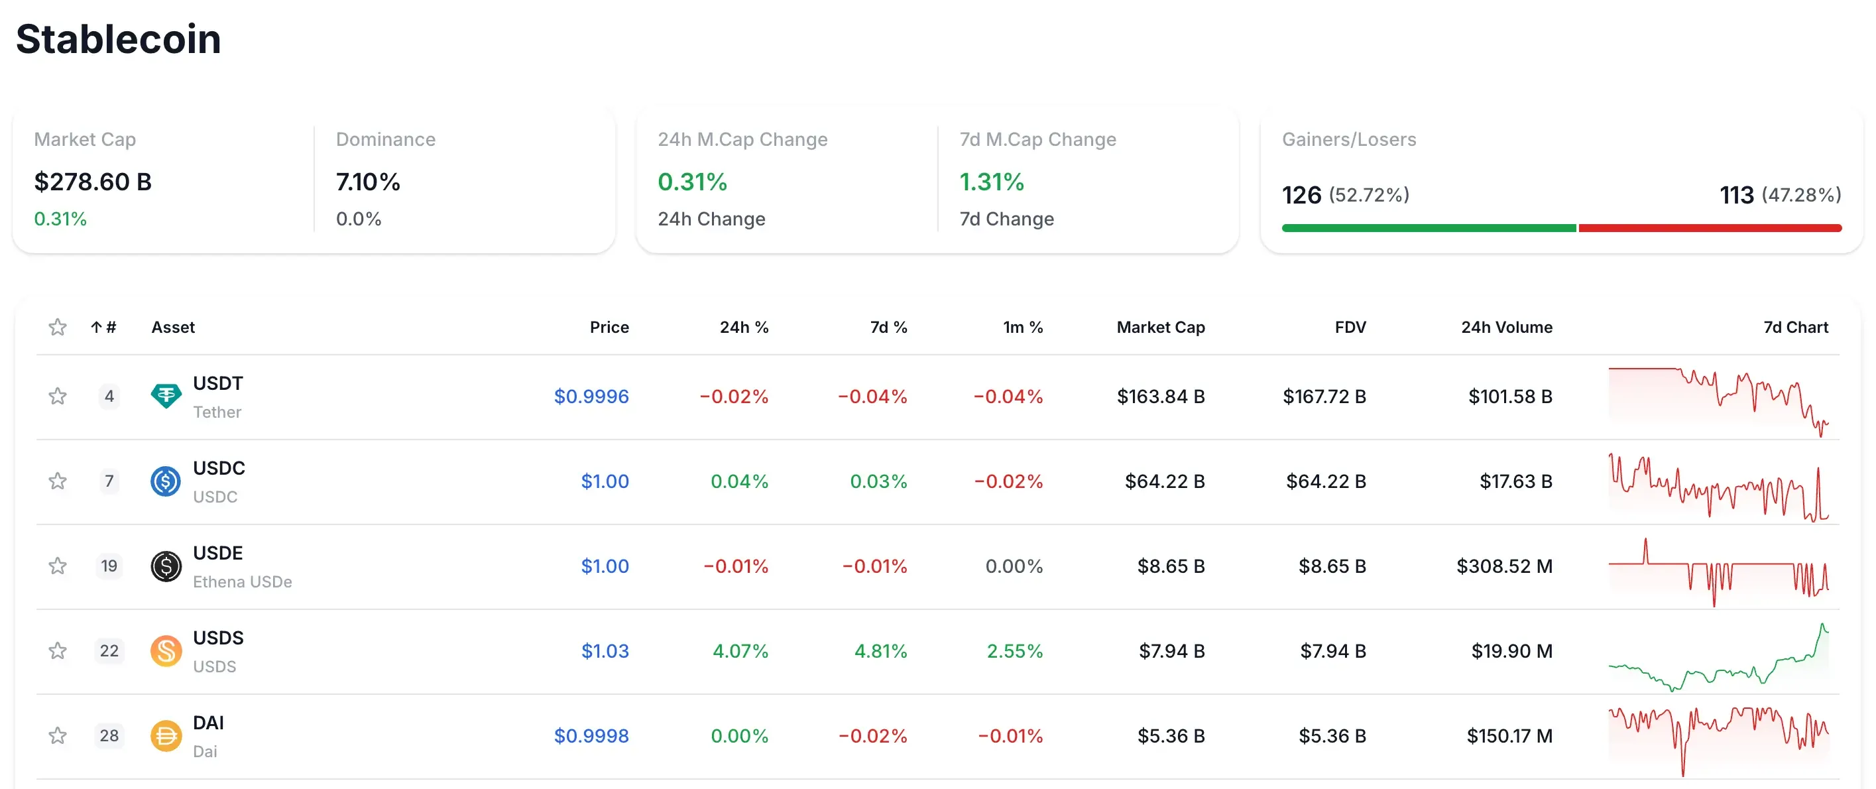Select the FDV column header
Screen dimensions: 1876x789
click(x=1350, y=327)
